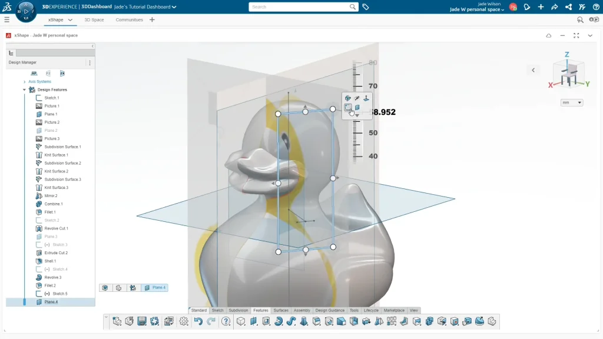Screen dimensions: 603x339
Task: Collapse the Design Manager panel arrow
Action: (x=92, y=46)
